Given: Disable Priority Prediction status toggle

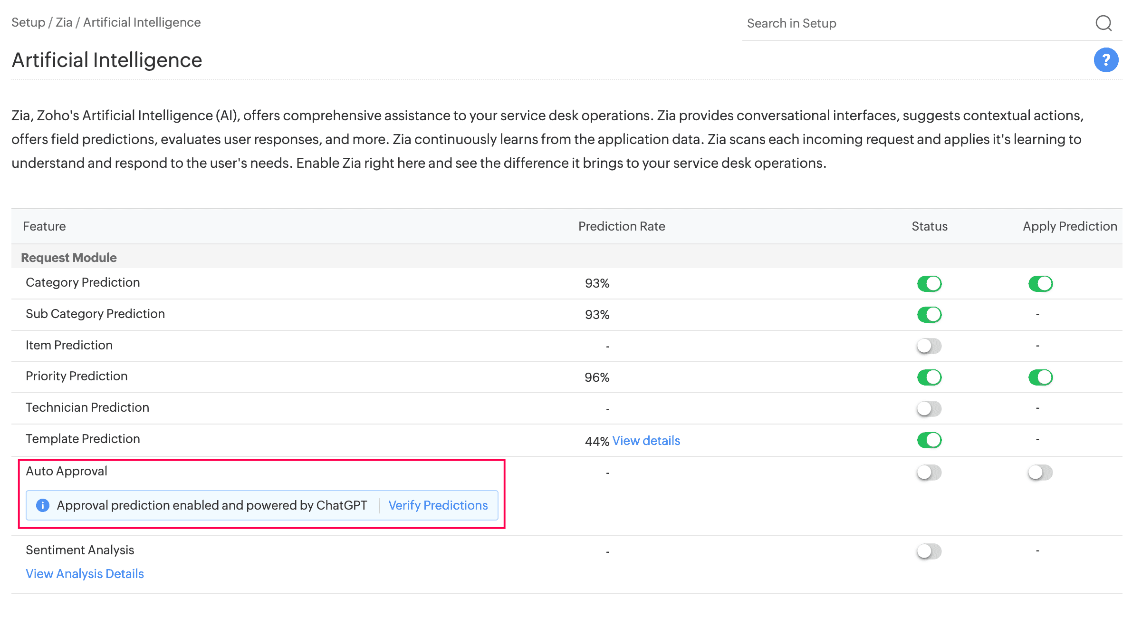Looking at the screenshot, I should (x=929, y=377).
